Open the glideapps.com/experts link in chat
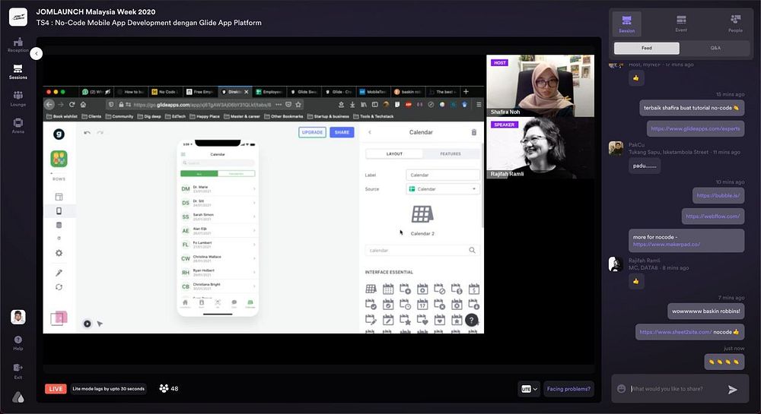The image size is (761, 414). tap(696, 128)
